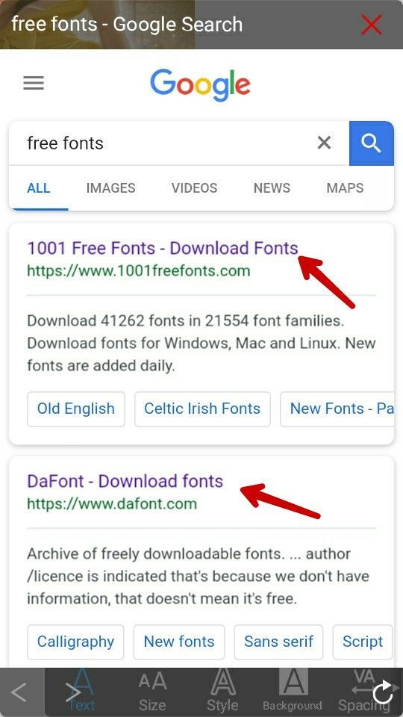The width and height of the screenshot is (403, 717).
Task: Open the Style tool
Action: coord(222,692)
